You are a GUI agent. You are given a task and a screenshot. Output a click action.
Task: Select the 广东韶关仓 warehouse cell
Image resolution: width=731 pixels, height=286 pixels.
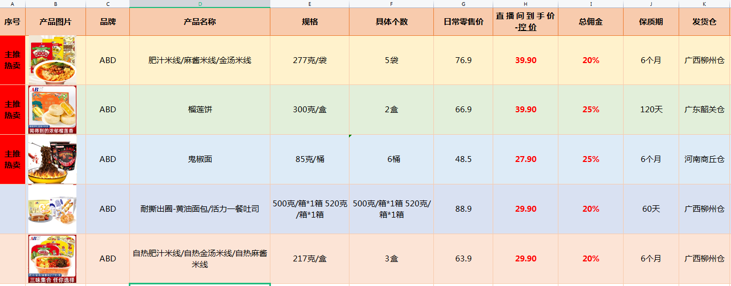coord(704,110)
